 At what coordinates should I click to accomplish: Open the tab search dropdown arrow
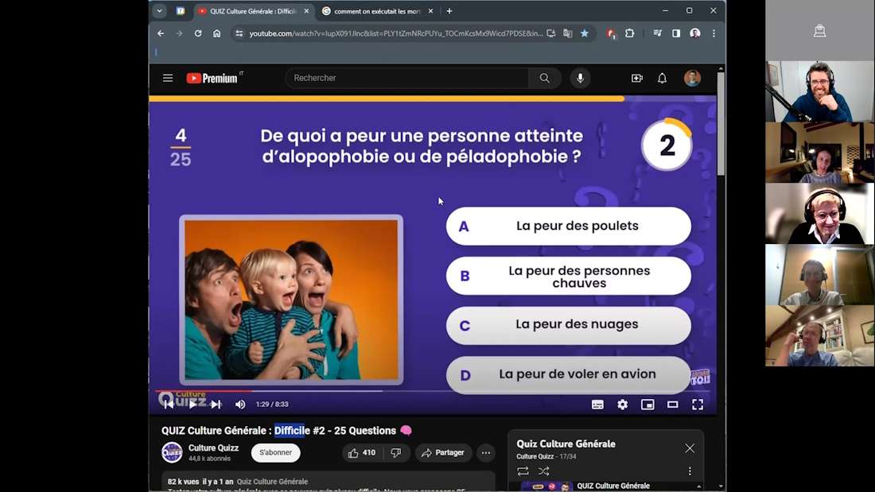[160, 10]
